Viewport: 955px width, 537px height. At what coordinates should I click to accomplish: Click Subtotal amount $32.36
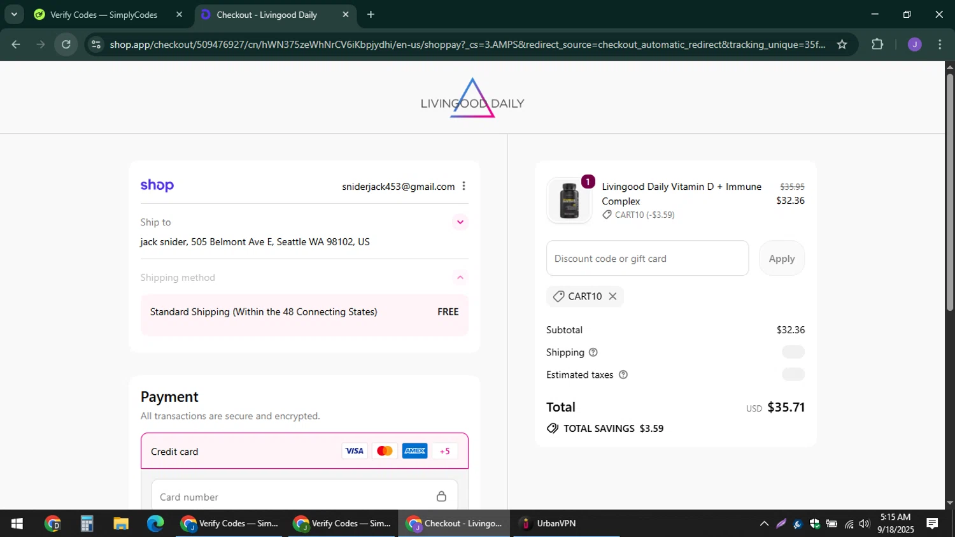pyautogui.click(x=791, y=330)
